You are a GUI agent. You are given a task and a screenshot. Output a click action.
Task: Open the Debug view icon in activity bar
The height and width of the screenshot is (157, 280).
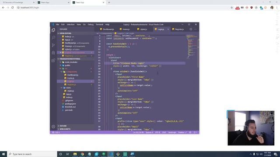(x=53, y=53)
